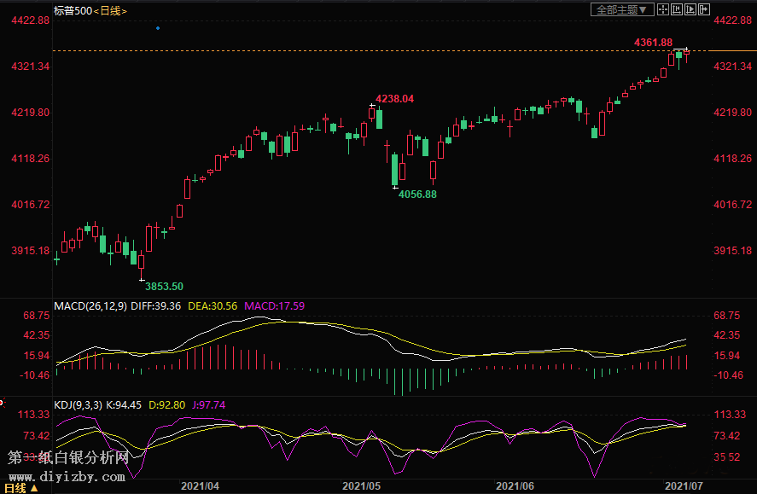
Task: Click the 4361.88 high price label
Action: click(x=653, y=43)
